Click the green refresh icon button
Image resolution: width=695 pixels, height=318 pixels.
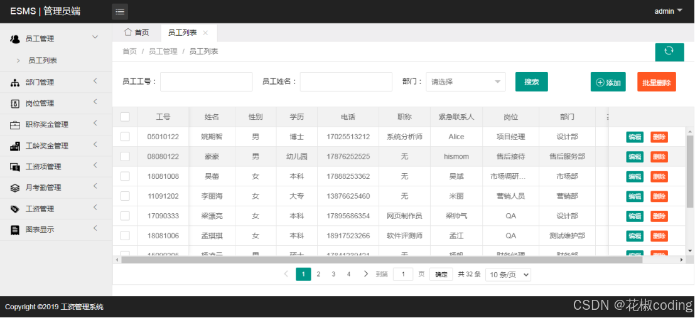pyautogui.click(x=669, y=52)
